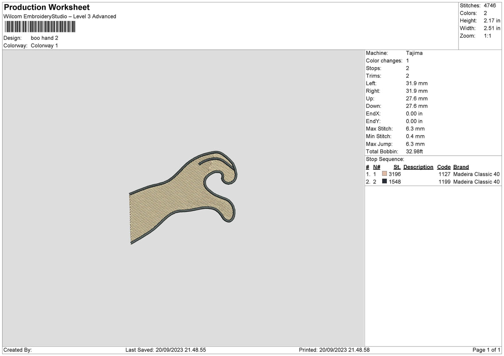Click 'Madeira Classic 40' in the 1127 row
504x356 pixels.
[477, 174]
